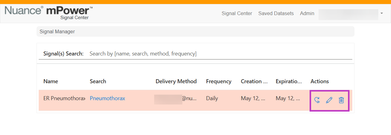
Task: Edit the ER Pneumothorax signal with pencil icon
Action: 329,100
